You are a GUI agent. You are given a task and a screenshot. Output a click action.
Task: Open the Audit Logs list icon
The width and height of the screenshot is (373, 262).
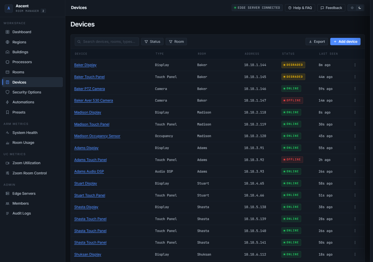[x=8, y=213]
